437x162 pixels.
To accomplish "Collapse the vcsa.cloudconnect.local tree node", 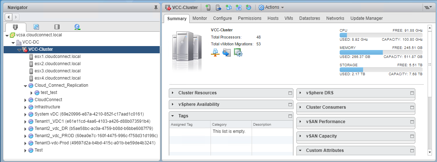I will (7, 36).
